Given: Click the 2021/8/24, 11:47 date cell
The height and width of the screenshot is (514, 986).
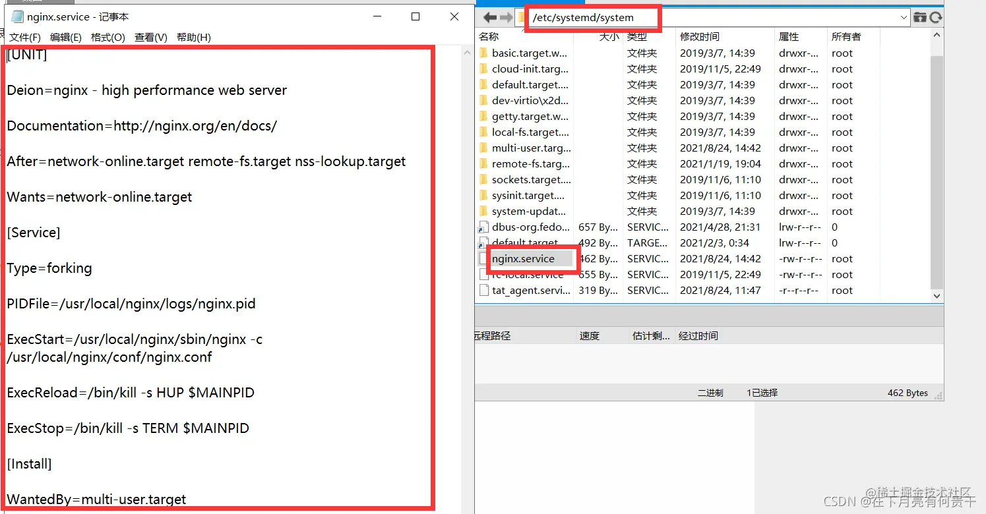Looking at the screenshot, I should pyautogui.click(x=720, y=291).
